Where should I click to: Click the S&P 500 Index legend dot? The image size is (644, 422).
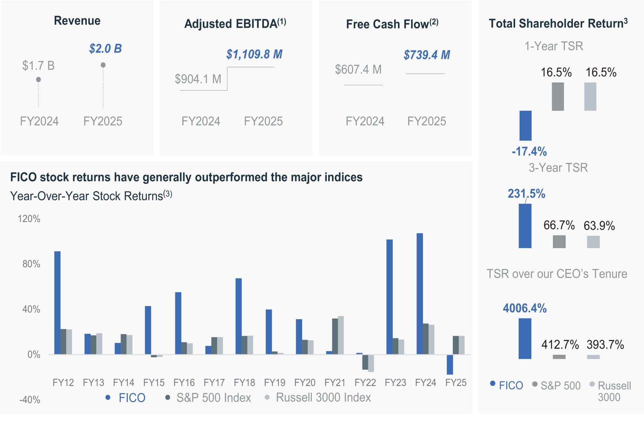tap(168, 397)
